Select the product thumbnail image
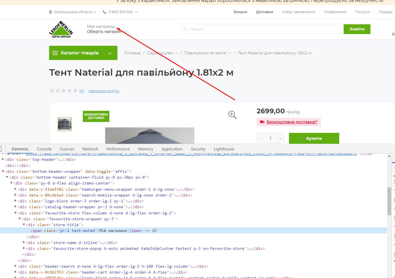Image resolution: width=395 pixels, height=278 pixels. click(x=64, y=124)
